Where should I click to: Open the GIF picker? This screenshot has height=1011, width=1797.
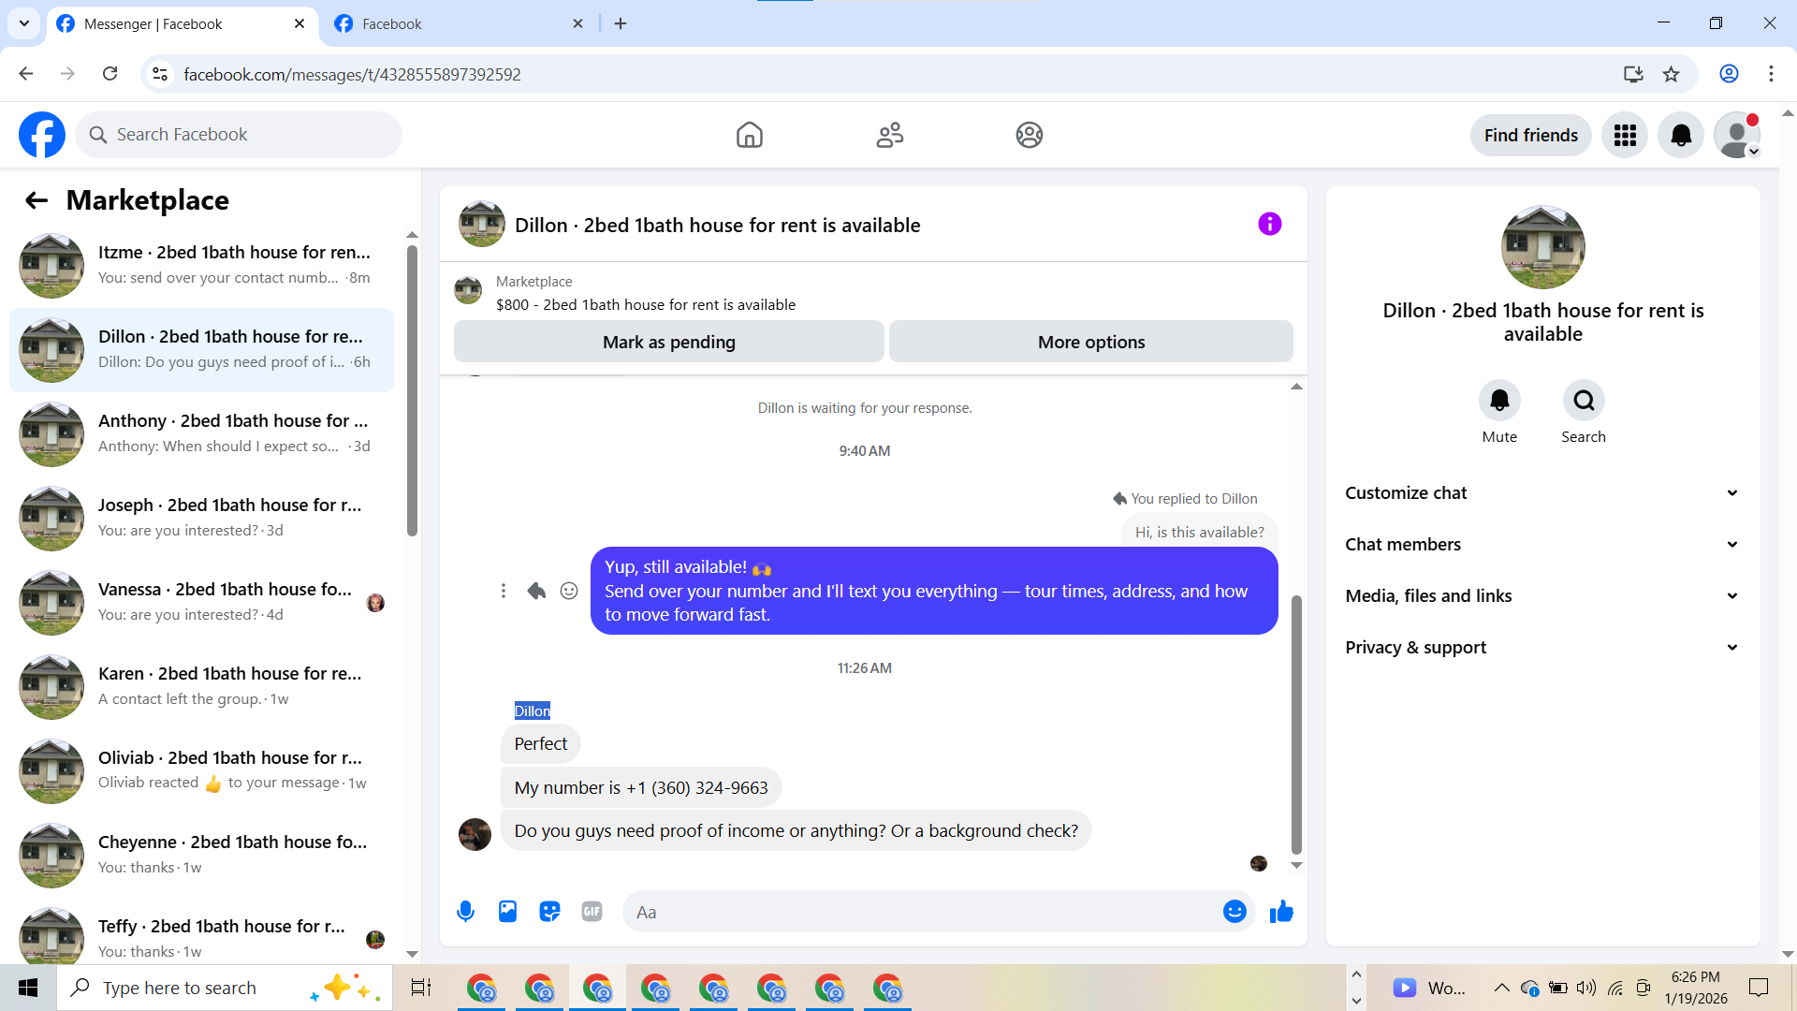point(592,911)
